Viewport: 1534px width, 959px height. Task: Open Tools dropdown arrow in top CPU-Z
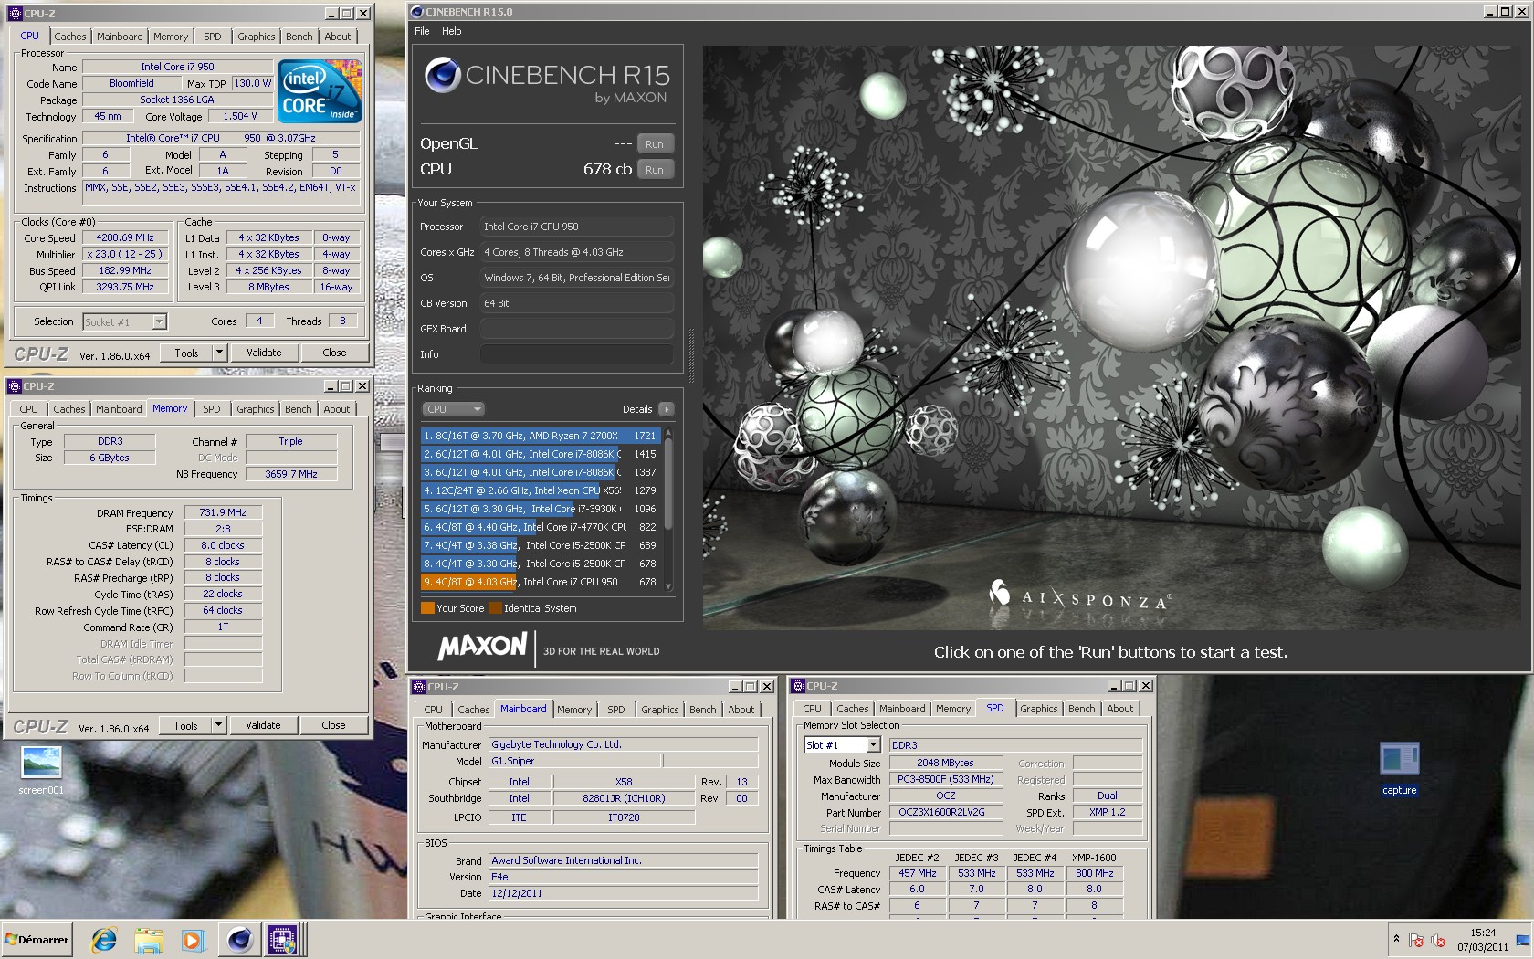(x=219, y=353)
